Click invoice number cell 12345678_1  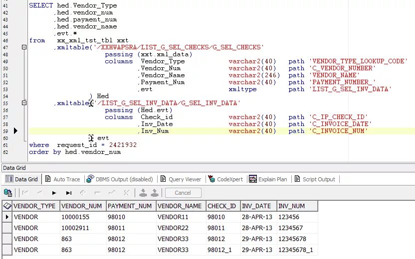point(297,250)
